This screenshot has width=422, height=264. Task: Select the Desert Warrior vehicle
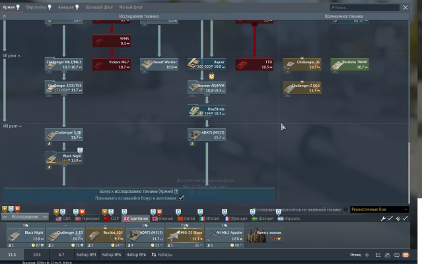tap(158, 64)
